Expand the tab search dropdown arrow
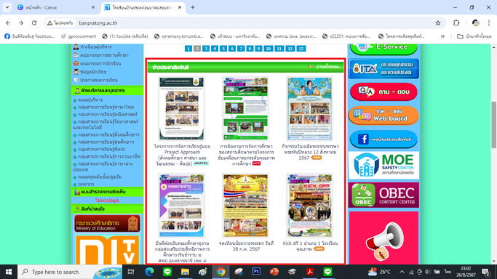This screenshot has width=497, height=279. [x=7, y=7]
